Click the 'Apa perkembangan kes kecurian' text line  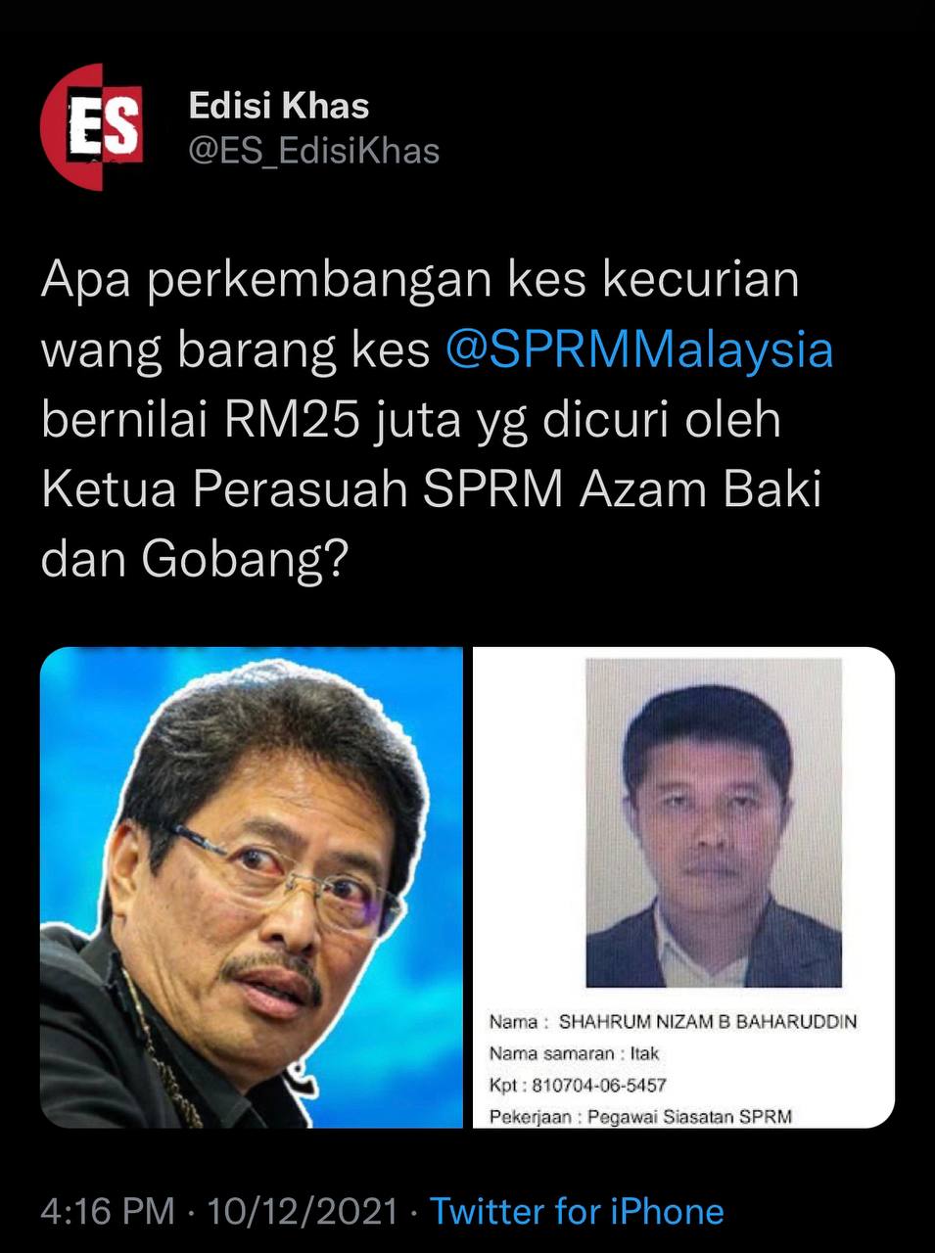[x=421, y=280]
